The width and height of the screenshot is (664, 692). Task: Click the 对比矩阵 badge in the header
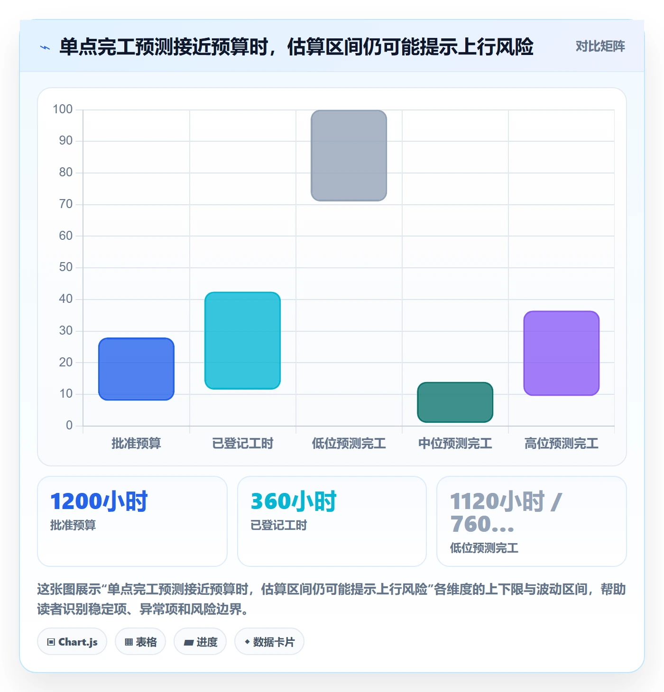(600, 46)
